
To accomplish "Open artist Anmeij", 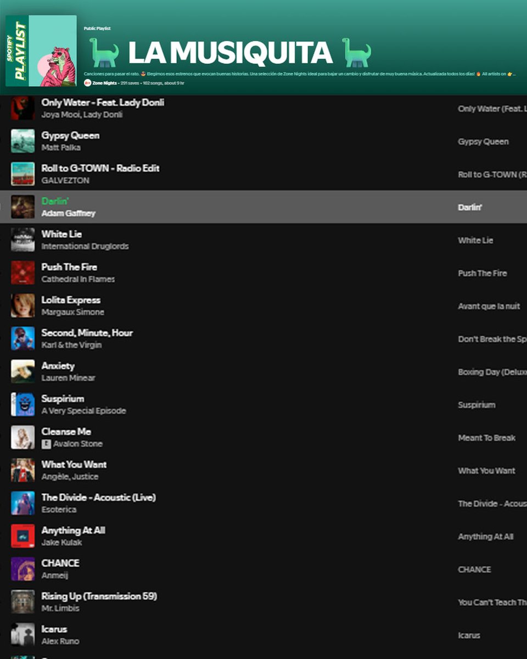I will click(54, 576).
